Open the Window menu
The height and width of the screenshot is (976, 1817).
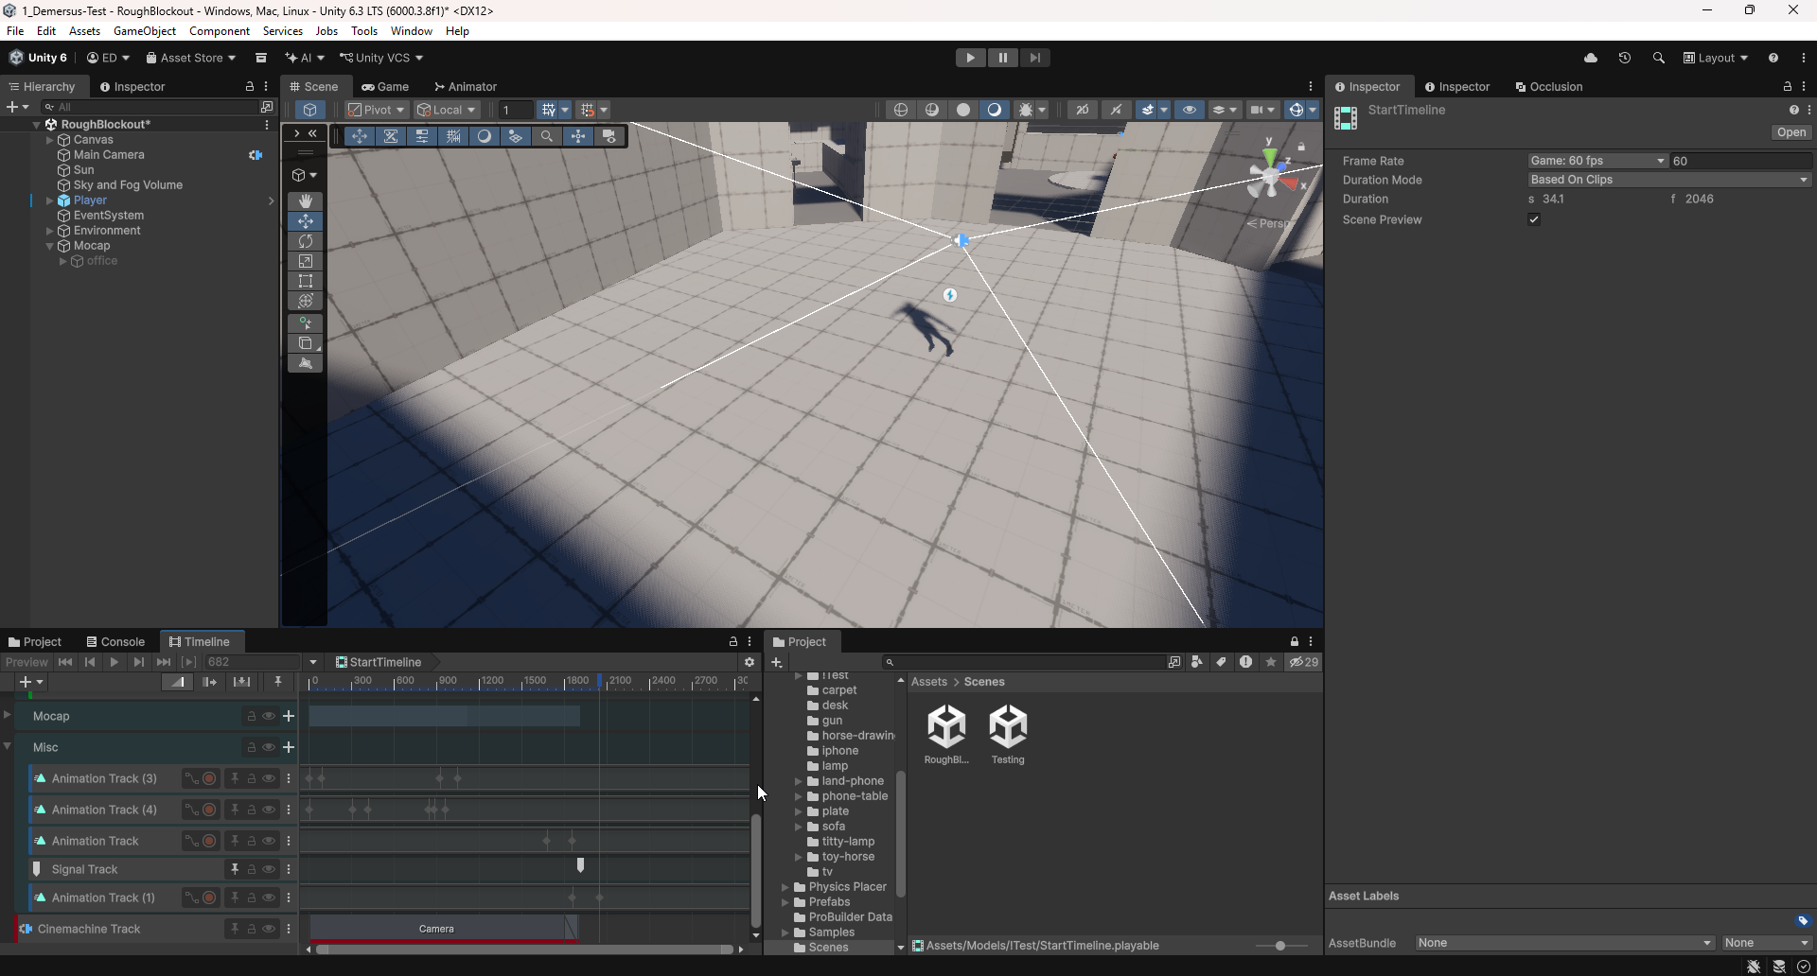pos(411,31)
